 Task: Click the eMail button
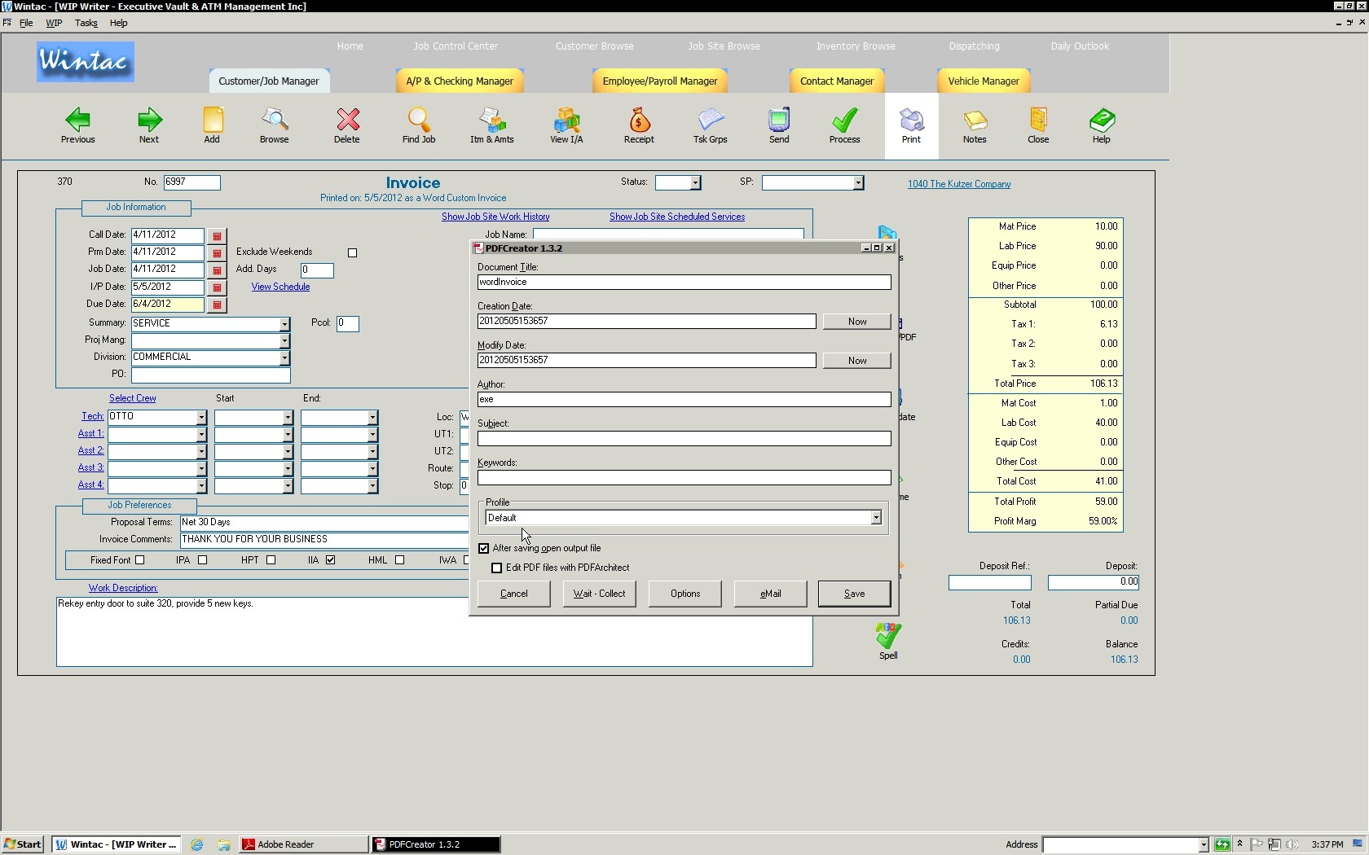pyautogui.click(x=770, y=594)
